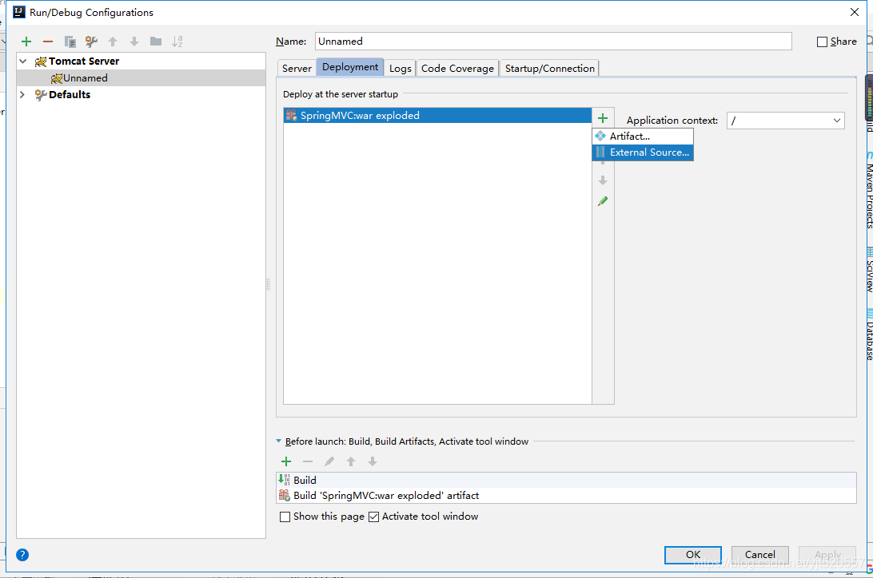Switch to the Server tab

coord(297,69)
